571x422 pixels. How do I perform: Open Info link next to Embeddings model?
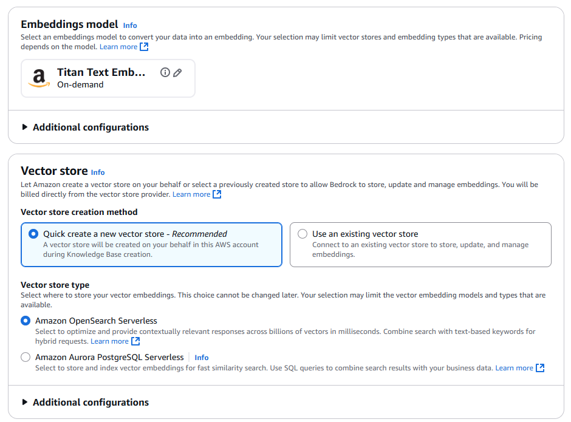click(x=130, y=26)
